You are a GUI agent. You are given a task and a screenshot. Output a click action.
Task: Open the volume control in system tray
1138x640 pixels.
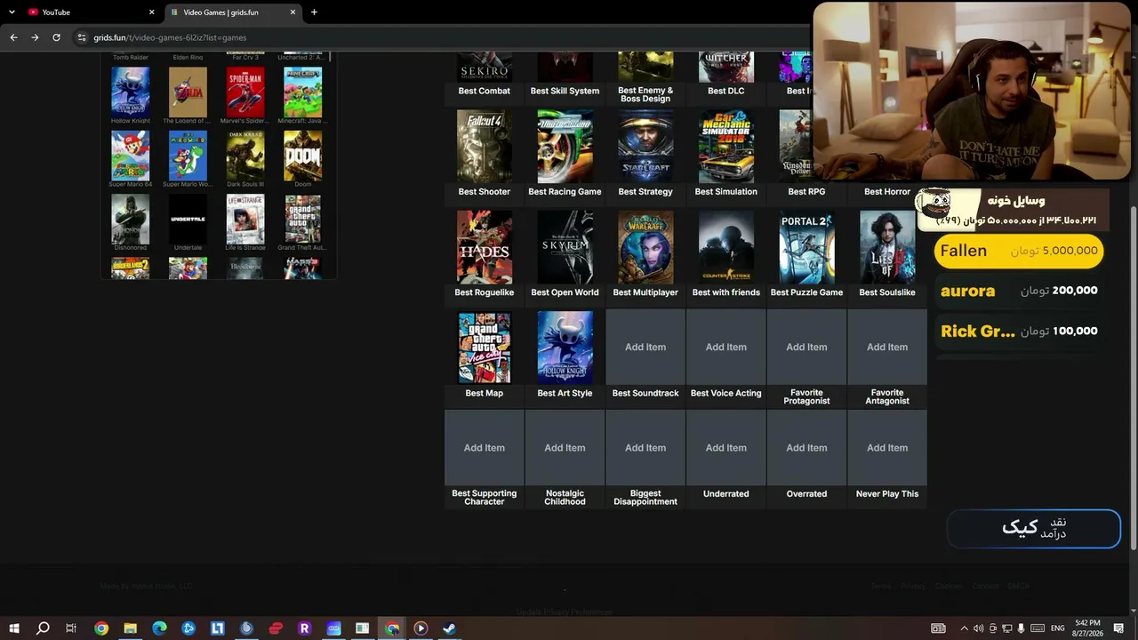(x=978, y=628)
